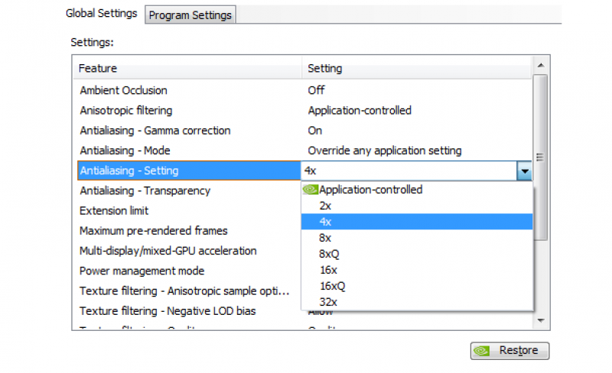612x373 pixels.
Task: Select 2x from the antialiasing list
Action: (326, 206)
